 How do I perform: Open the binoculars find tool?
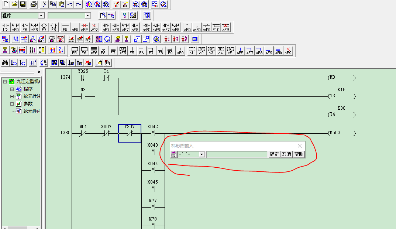5,62
